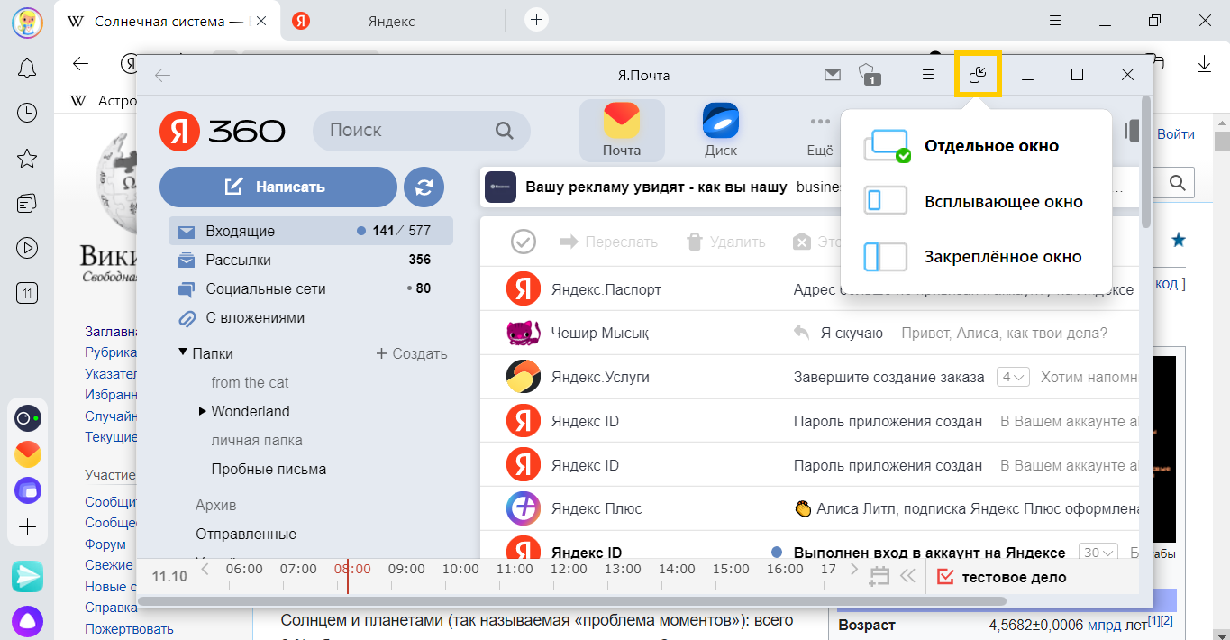The width and height of the screenshot is (1230, 640).
Task: Expand the Яндекс.Услуги message thread count
Action: (1013, 378)
